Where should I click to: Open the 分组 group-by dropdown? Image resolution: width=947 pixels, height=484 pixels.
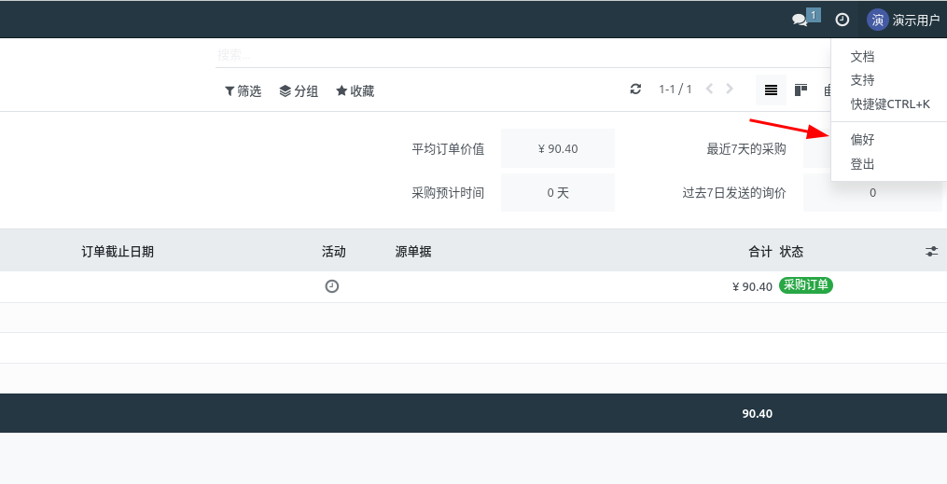tap(299, 90)
